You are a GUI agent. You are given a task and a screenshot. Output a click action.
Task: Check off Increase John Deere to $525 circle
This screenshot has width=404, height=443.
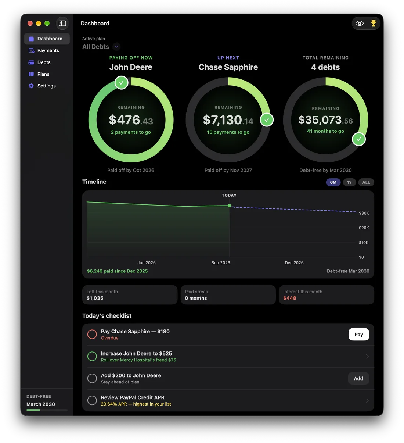pyautogui.click(x=92, y=356)
